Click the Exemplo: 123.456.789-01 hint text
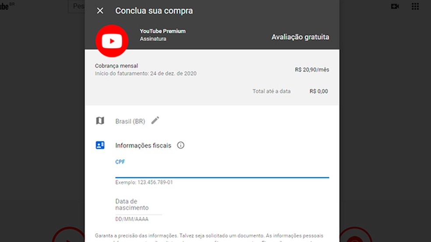Viewport: 431px width, 242px height. point(144,182)
